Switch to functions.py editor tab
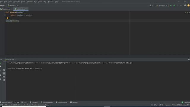 tap(6, 9)
